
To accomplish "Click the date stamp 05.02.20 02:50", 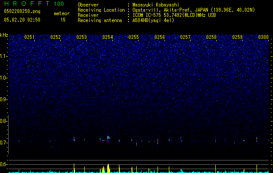I will tap(22, 20).
